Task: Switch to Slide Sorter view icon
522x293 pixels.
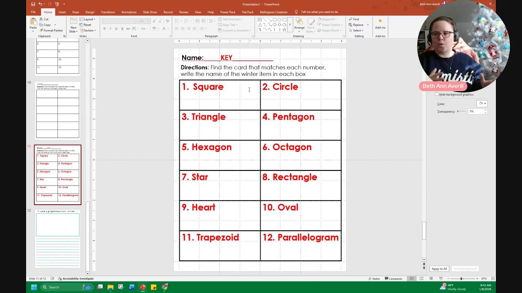Action: 421,279
